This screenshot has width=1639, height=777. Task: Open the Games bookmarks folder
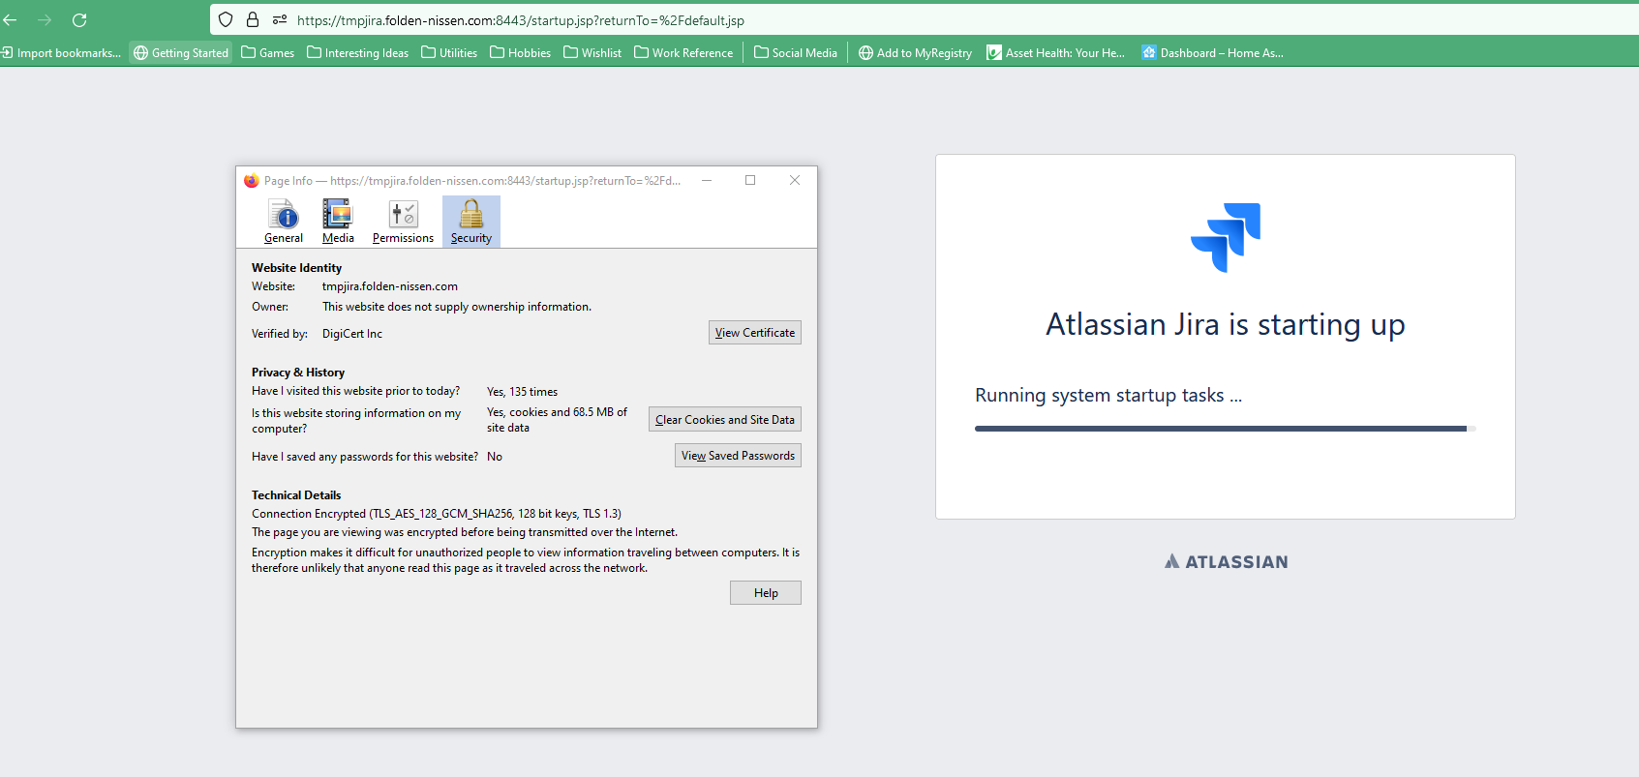[268, 53]
